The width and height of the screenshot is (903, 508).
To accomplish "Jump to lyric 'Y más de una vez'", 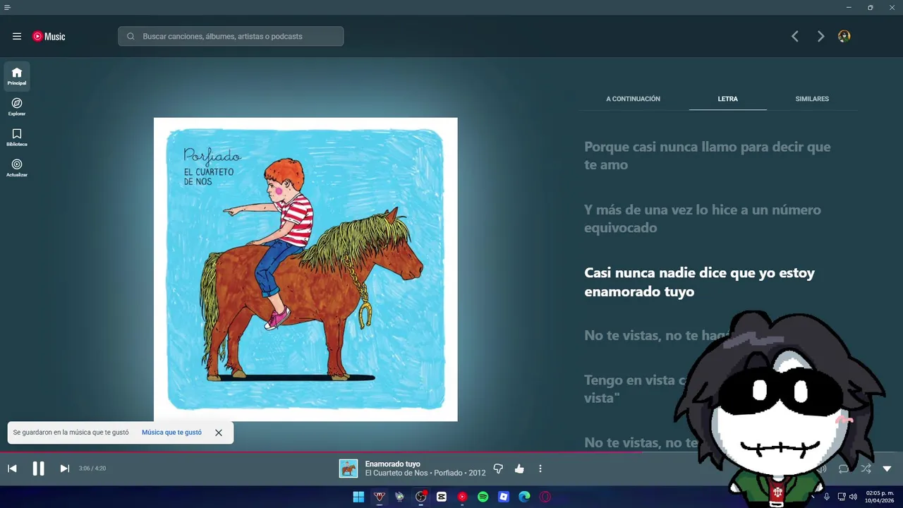I will [702, 219].
